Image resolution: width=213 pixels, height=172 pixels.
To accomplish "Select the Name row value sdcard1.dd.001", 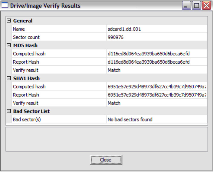I will pyautogui.click(x=124, y=29).
